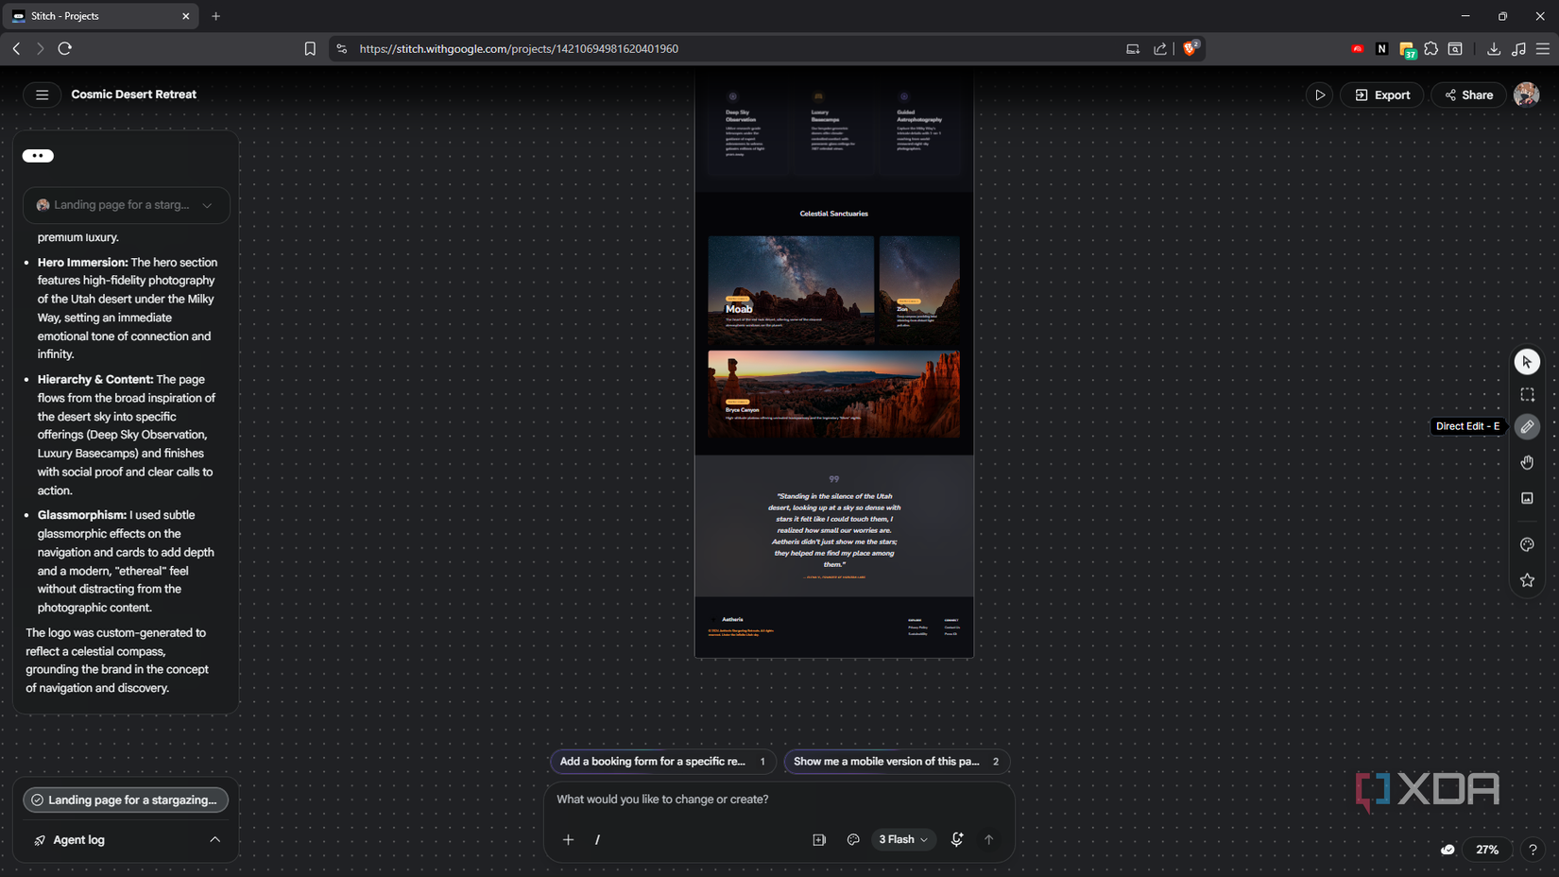Activate the area selection frame tool
The height and width of the screenshot is (877, 1559).
pos(1527,394)
